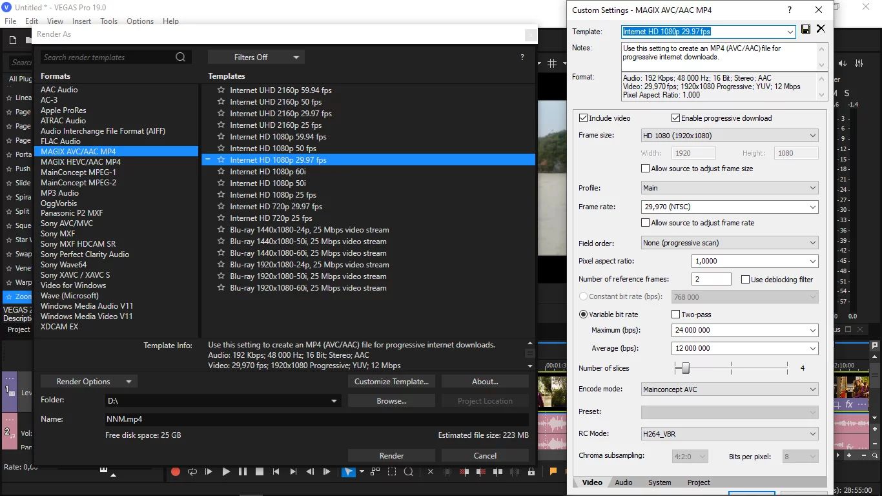Image resolution: width=882 pixels, height=496 pixels.
Task: Click the Browse button
Action: click(391, 401)
